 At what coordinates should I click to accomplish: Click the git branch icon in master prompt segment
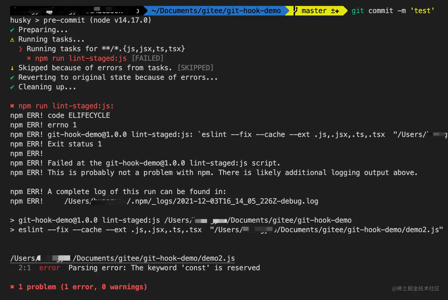click(295, 11)
